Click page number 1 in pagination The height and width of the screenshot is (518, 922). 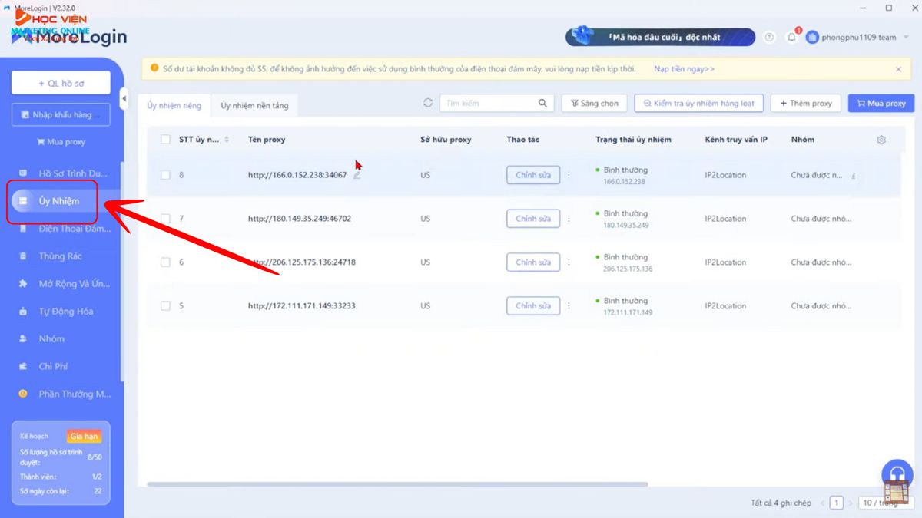837,503
